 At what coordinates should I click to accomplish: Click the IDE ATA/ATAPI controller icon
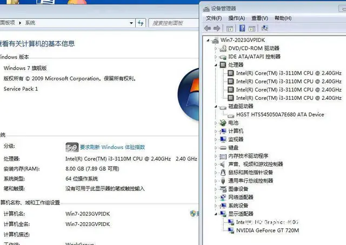[223, 57]
